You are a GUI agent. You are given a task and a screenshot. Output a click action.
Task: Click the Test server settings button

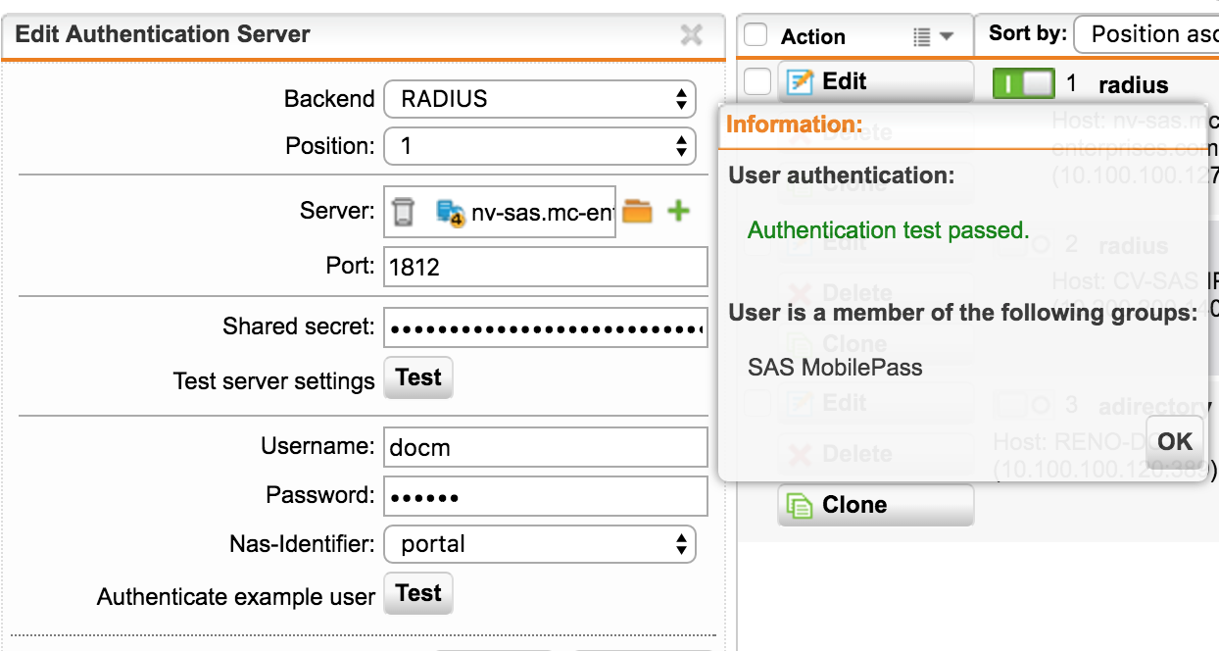coord(418,378)
